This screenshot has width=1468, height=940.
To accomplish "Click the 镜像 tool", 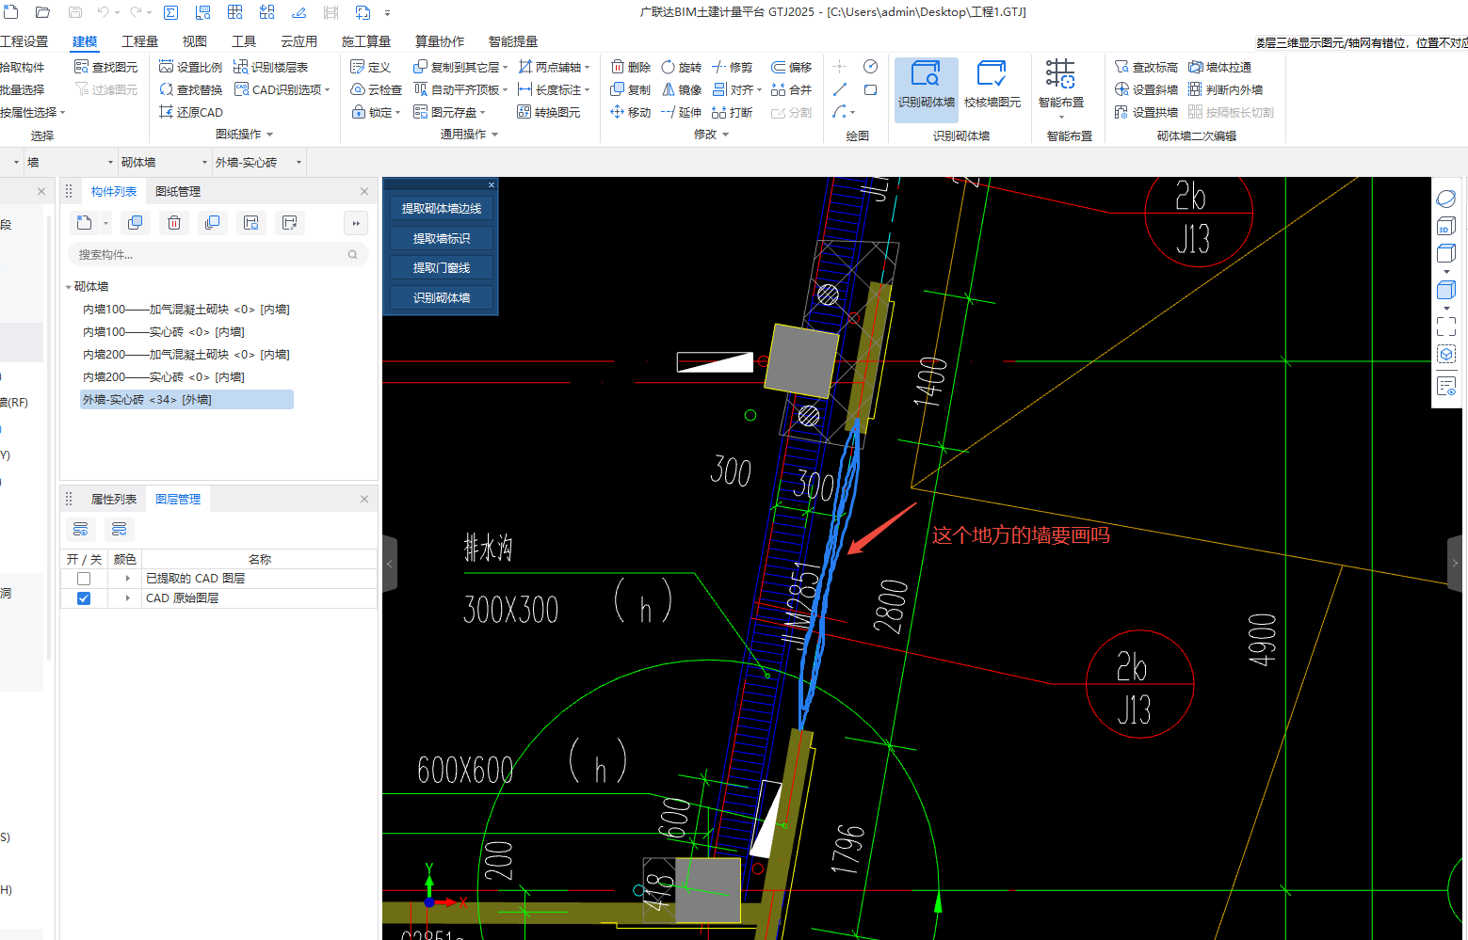I will click(x=682, y=89).
